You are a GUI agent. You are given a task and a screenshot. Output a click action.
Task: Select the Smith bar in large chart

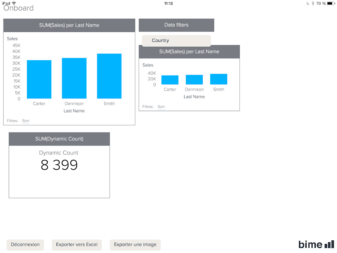click(109, 76)
